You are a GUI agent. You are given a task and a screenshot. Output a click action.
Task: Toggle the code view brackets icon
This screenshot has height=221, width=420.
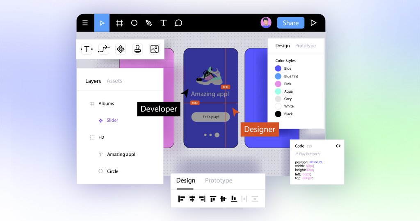click(x=338, y=146)
